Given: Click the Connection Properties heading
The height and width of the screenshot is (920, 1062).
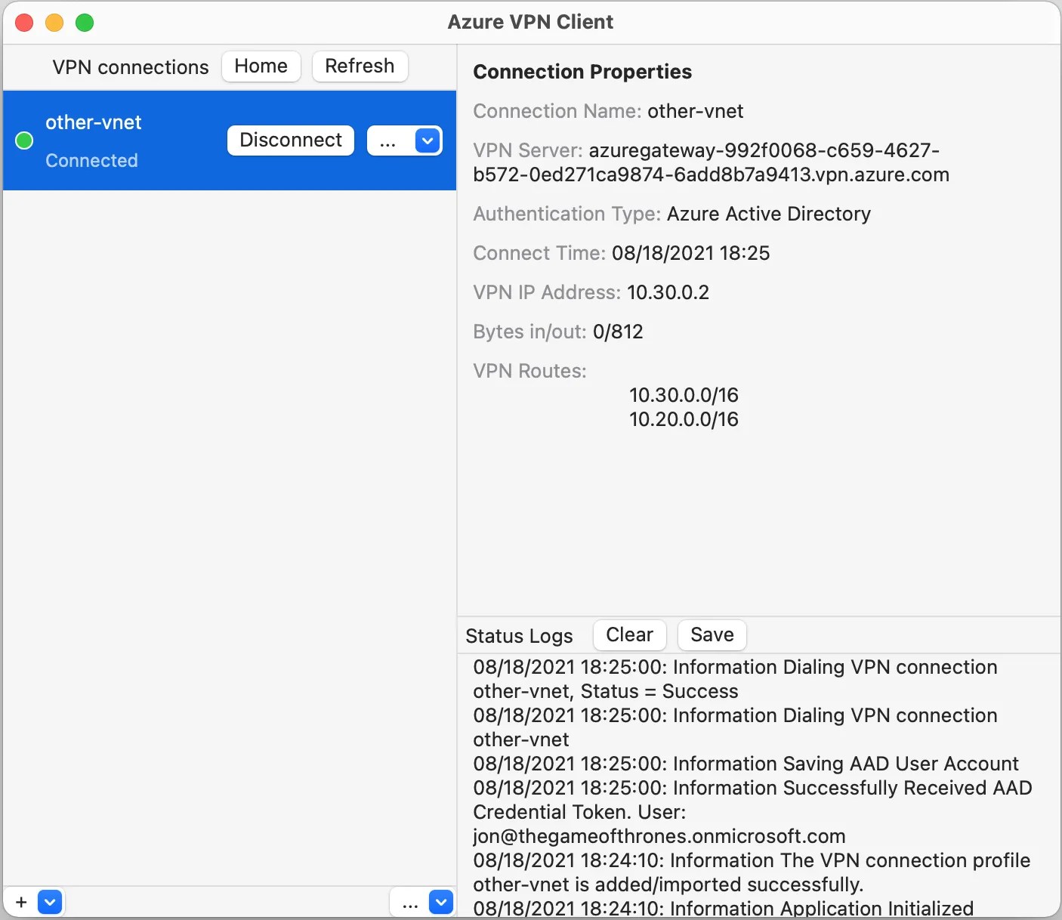Looking at the screenshot, I should 582,72.
